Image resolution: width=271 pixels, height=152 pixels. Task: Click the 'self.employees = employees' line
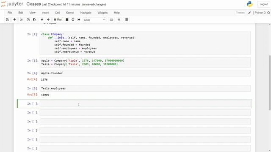[x=75, y=48]
